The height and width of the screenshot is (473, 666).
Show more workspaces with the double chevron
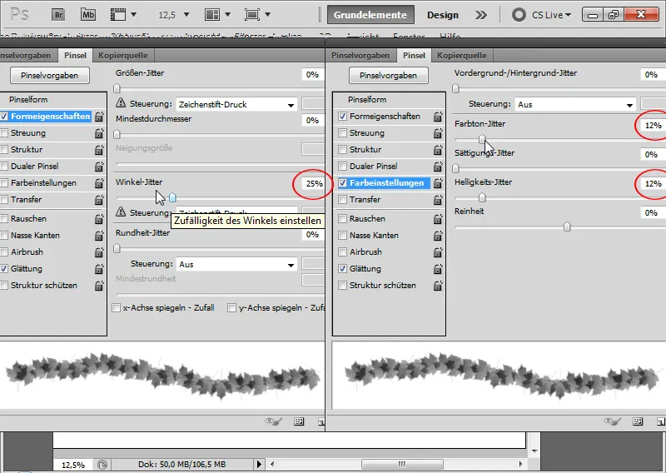pos(481,15)
